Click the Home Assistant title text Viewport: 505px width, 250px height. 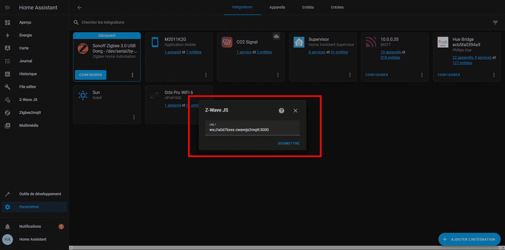pyautogui.click(x=38, y=8)
